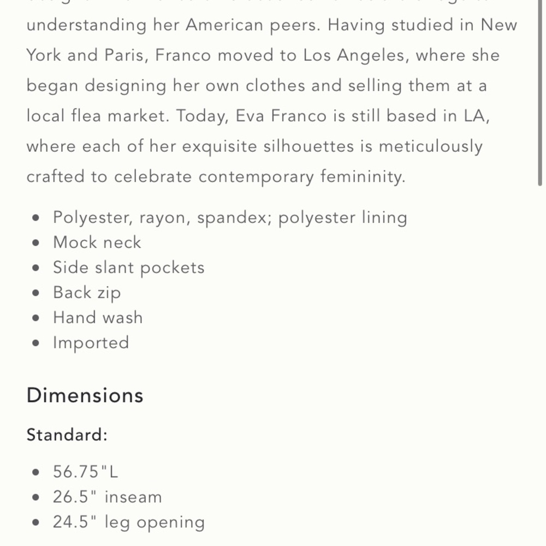Click the Side slant pockets item
546x546 pixels.
[x=128, y=268]
